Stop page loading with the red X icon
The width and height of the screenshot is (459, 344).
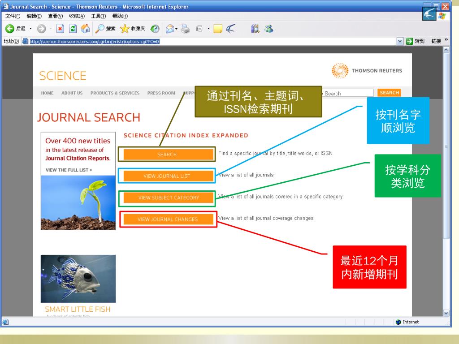(60, 28)
